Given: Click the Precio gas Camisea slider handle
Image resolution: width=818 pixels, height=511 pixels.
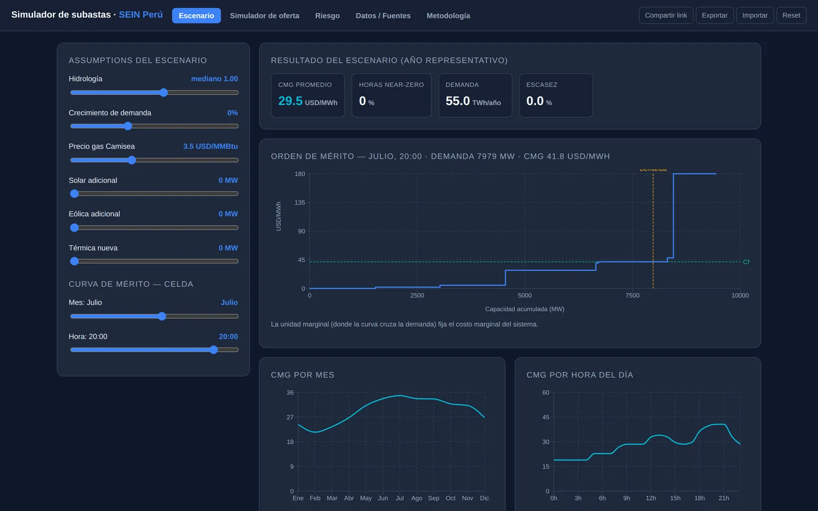Looking at the screenshot, I should coord(132,160).
